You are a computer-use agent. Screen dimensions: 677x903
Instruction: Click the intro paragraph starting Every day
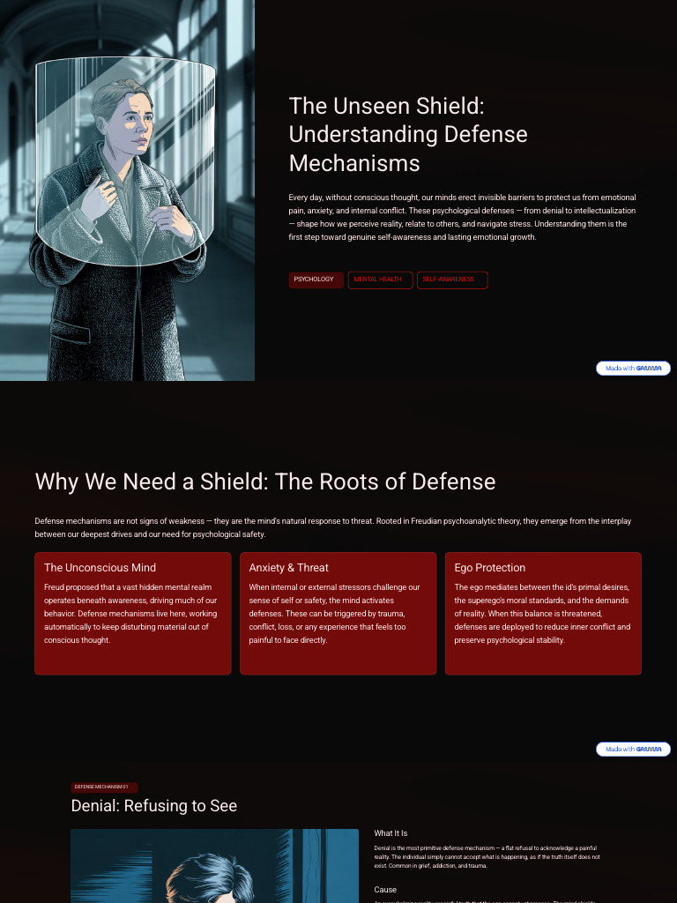coord(462,217)
